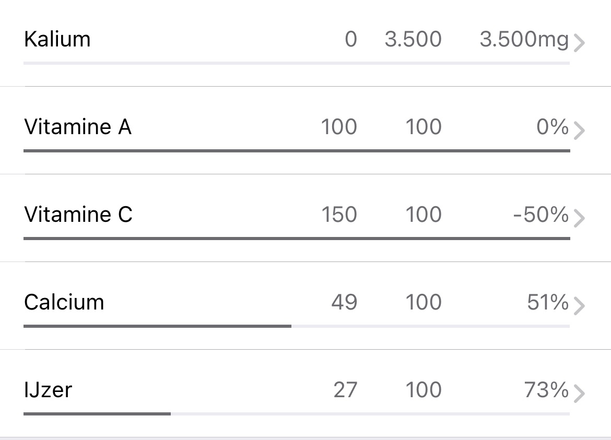The height and width of the screenshot is (440, 611).
Task: Click the Calcium nutrient label
Action: click(x=64, y=302)
